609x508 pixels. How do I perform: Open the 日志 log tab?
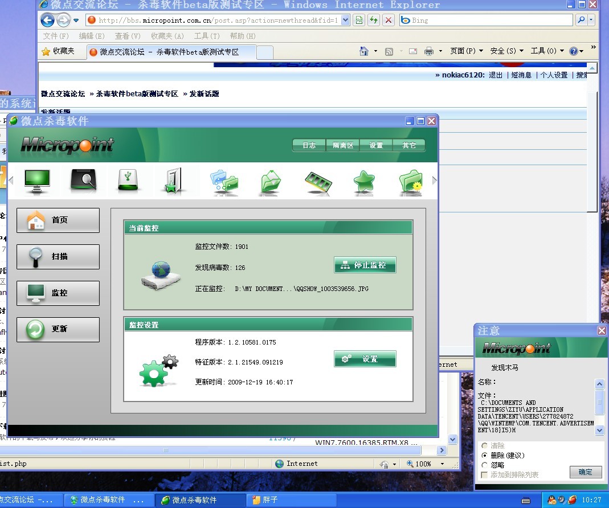(309, 145)
